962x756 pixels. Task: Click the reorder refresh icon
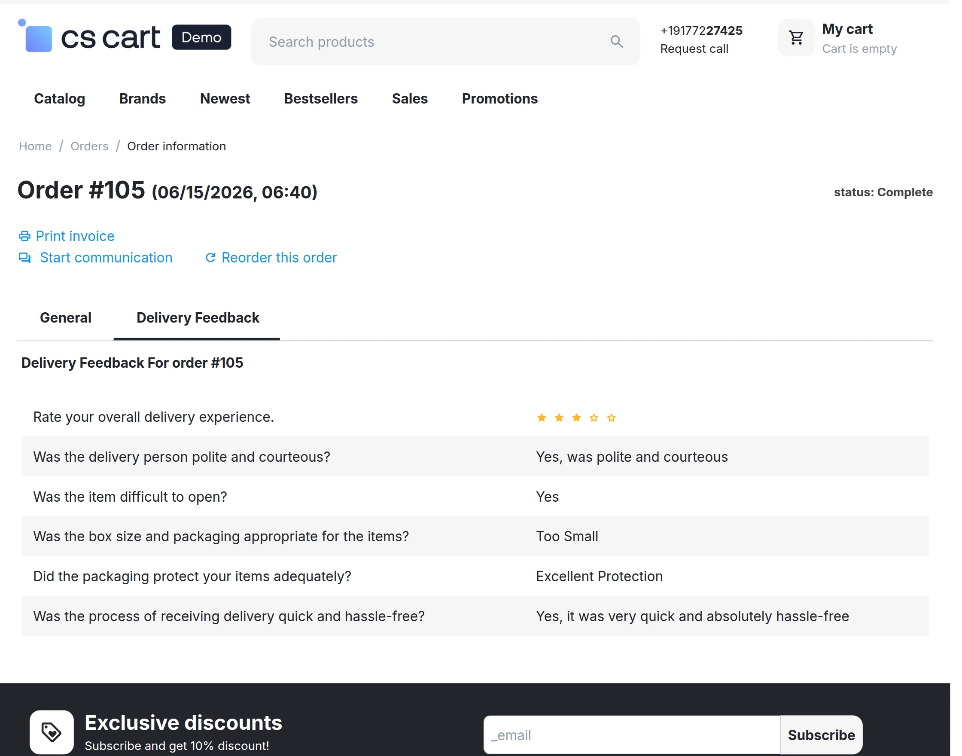[x=210, y=258]
